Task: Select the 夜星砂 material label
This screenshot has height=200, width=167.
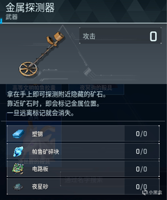Action: pos(40,187)
